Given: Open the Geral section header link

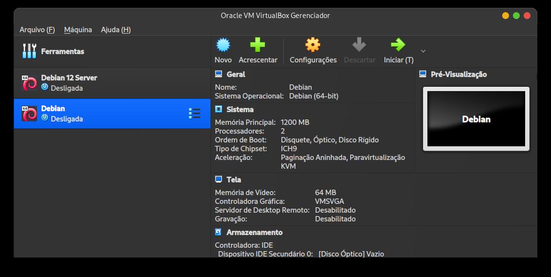Looking at the screenshot, I should [x=236, y=74].
